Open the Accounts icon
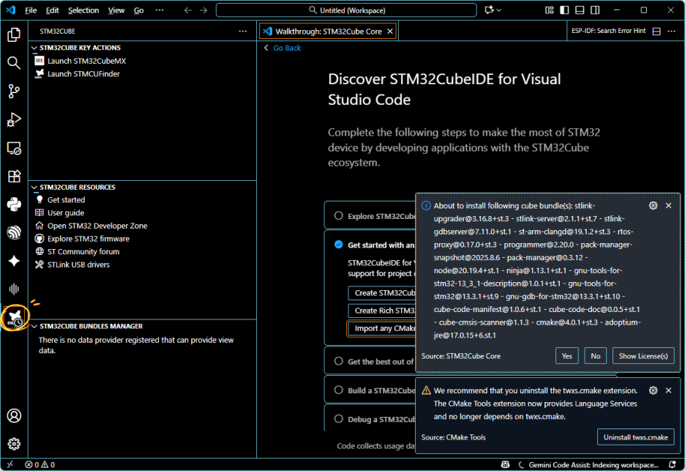Viewport: 685px width, 471px height. [x=14, y=415]
